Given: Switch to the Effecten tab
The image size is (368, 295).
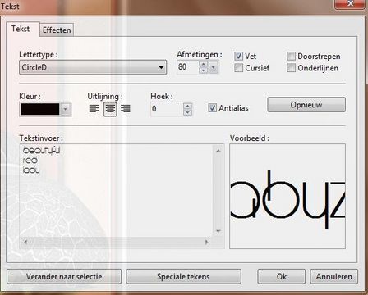Looking at the screenshot, I should click(x=57, y=30).
